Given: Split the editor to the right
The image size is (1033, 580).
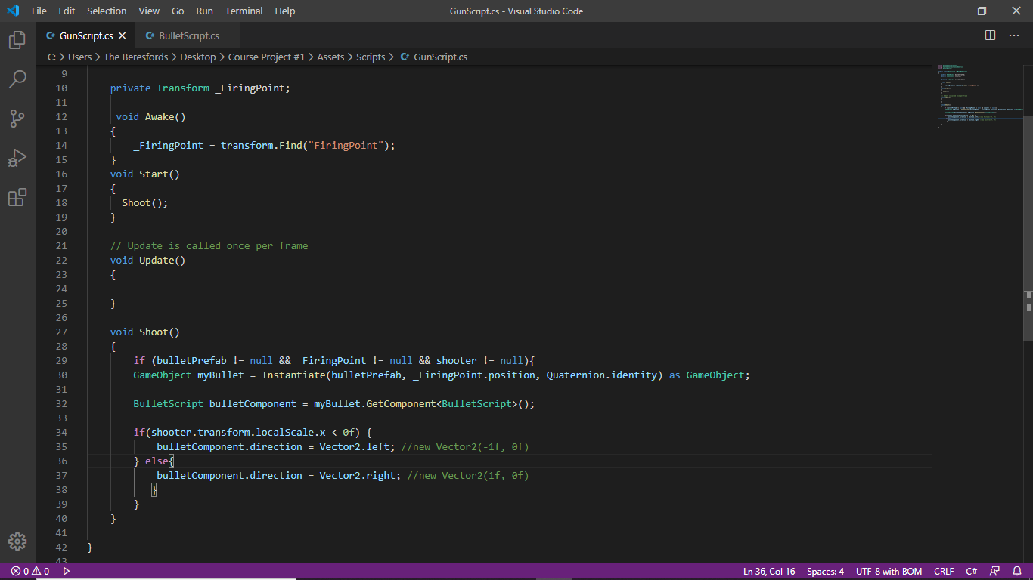Looking at the screenshot, I should click(990, 35).
